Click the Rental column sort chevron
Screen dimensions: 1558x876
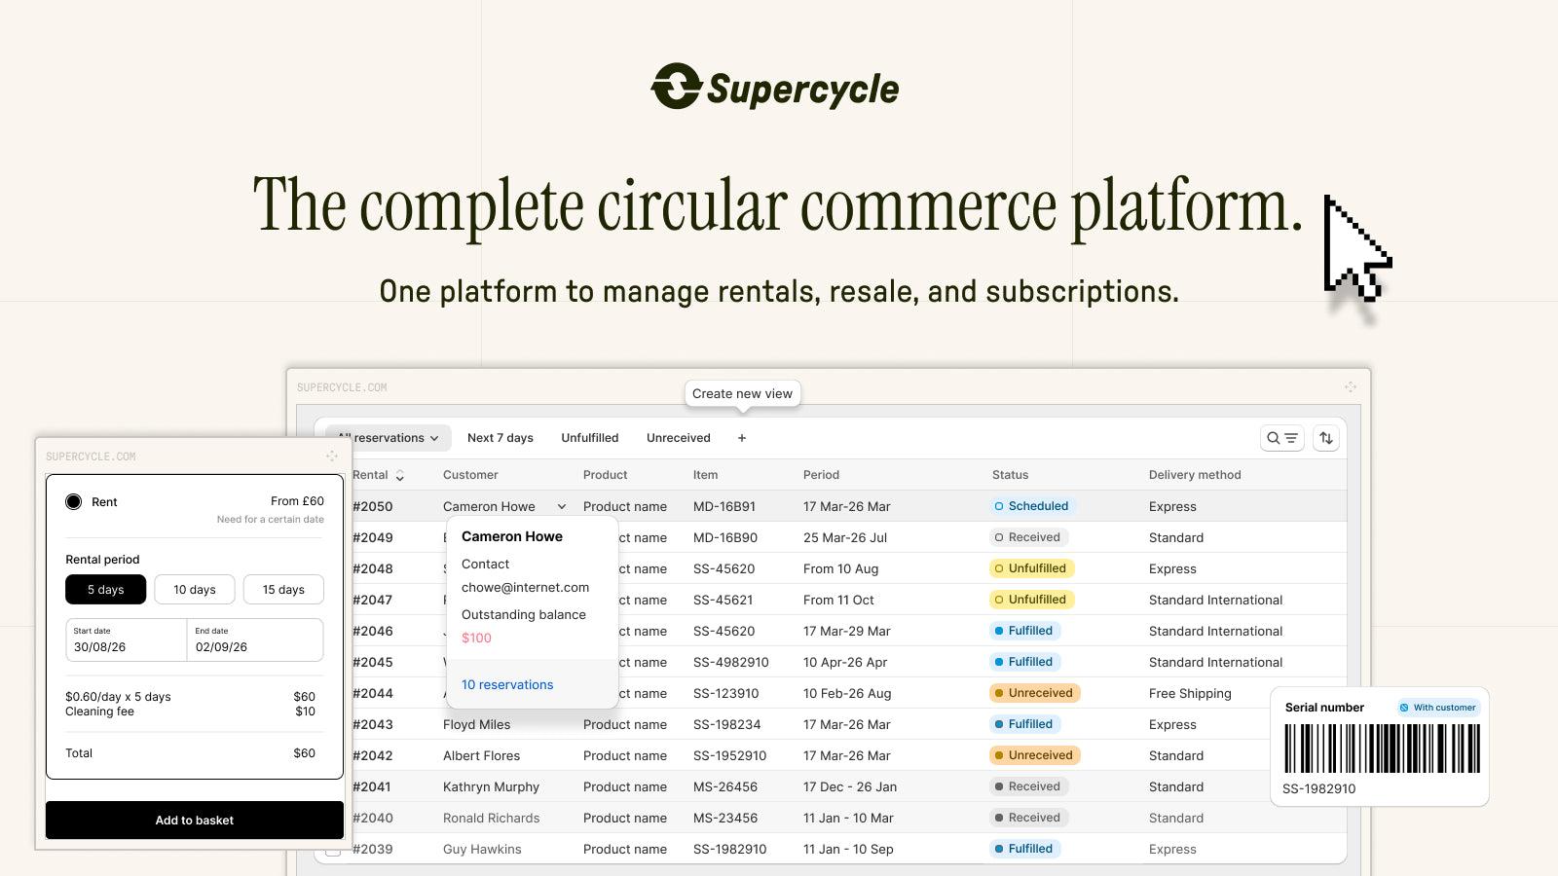coord(399,475)
